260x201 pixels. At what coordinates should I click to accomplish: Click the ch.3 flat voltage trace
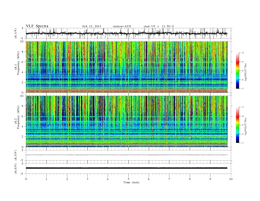pos(126,155)
